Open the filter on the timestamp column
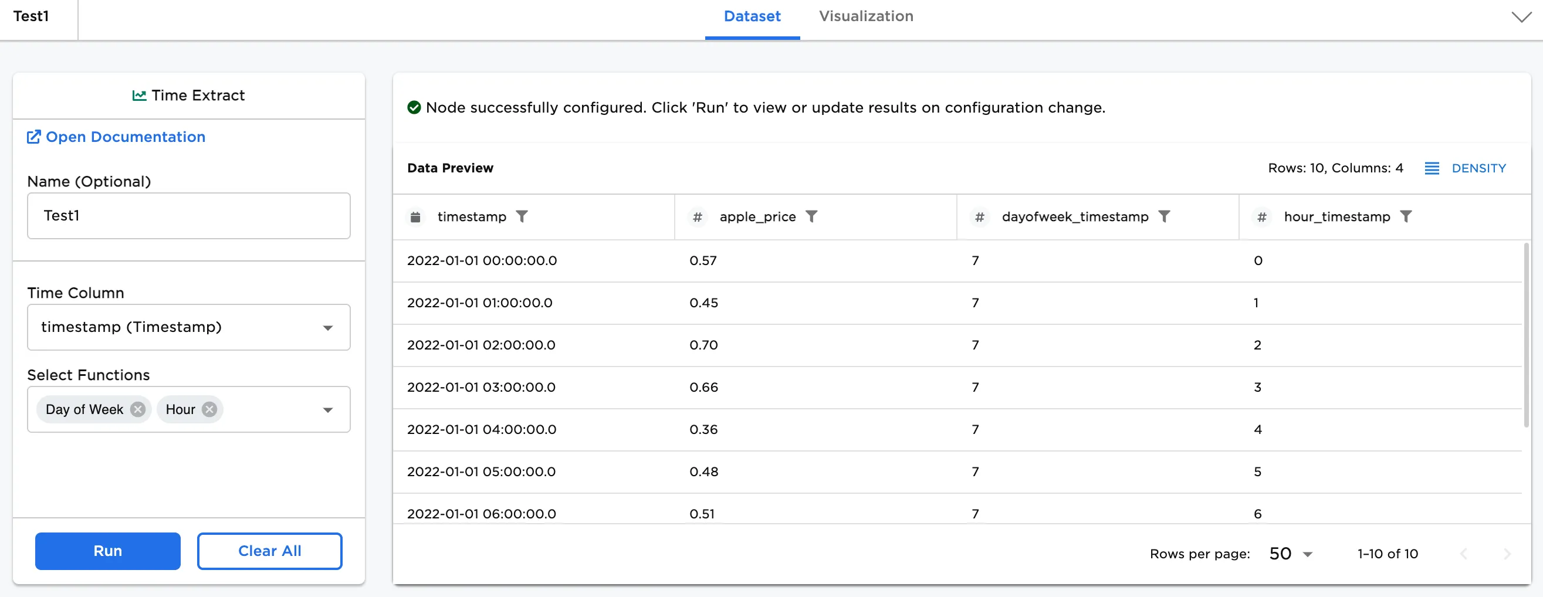 point(523,217)
